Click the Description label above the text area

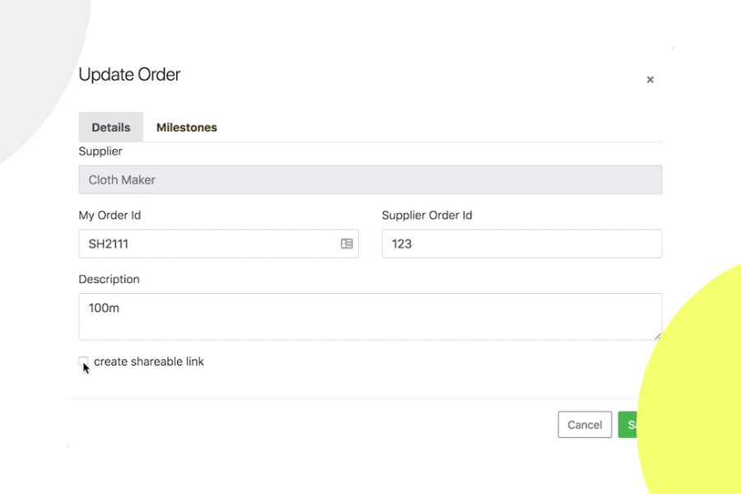(109, 279)
